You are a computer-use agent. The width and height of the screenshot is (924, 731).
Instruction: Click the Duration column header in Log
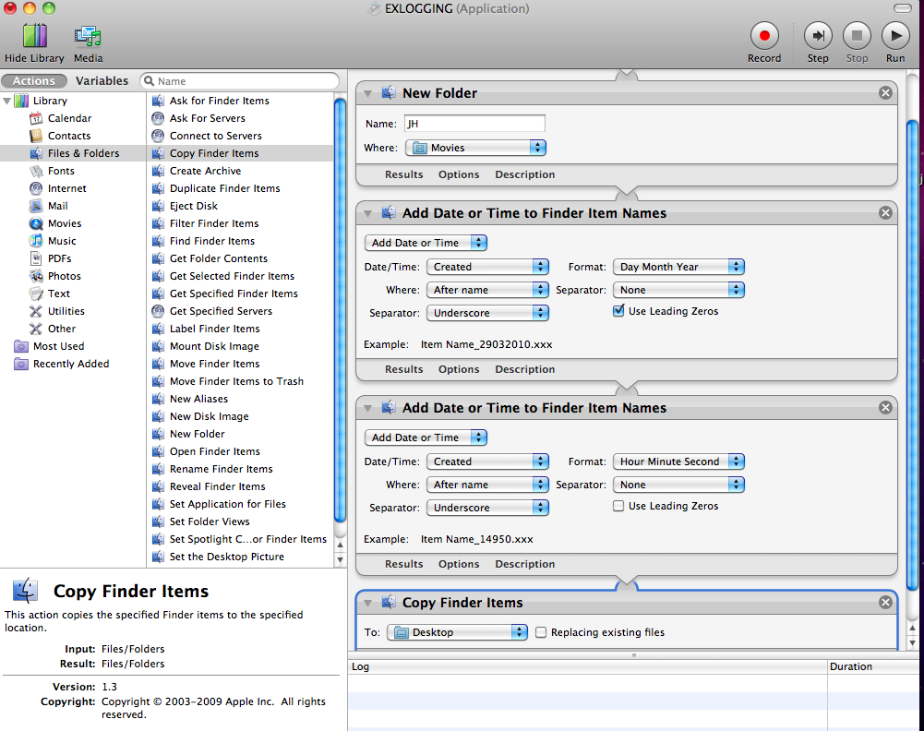[874, 666]
